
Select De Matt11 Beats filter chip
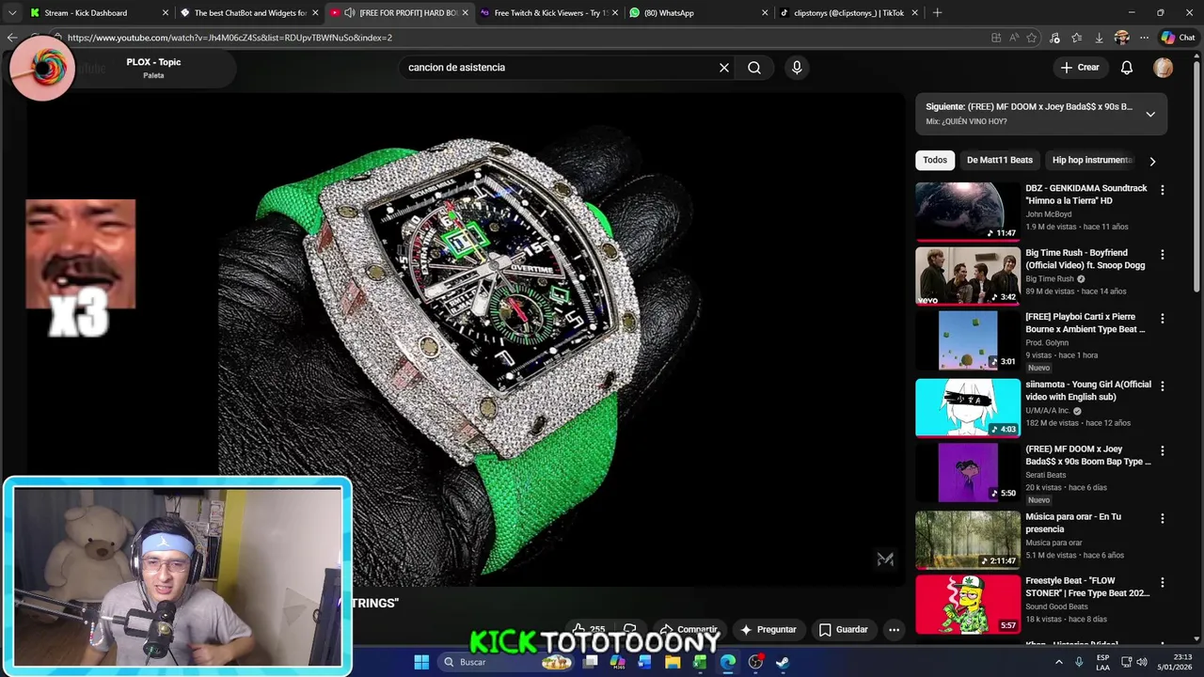999,160
